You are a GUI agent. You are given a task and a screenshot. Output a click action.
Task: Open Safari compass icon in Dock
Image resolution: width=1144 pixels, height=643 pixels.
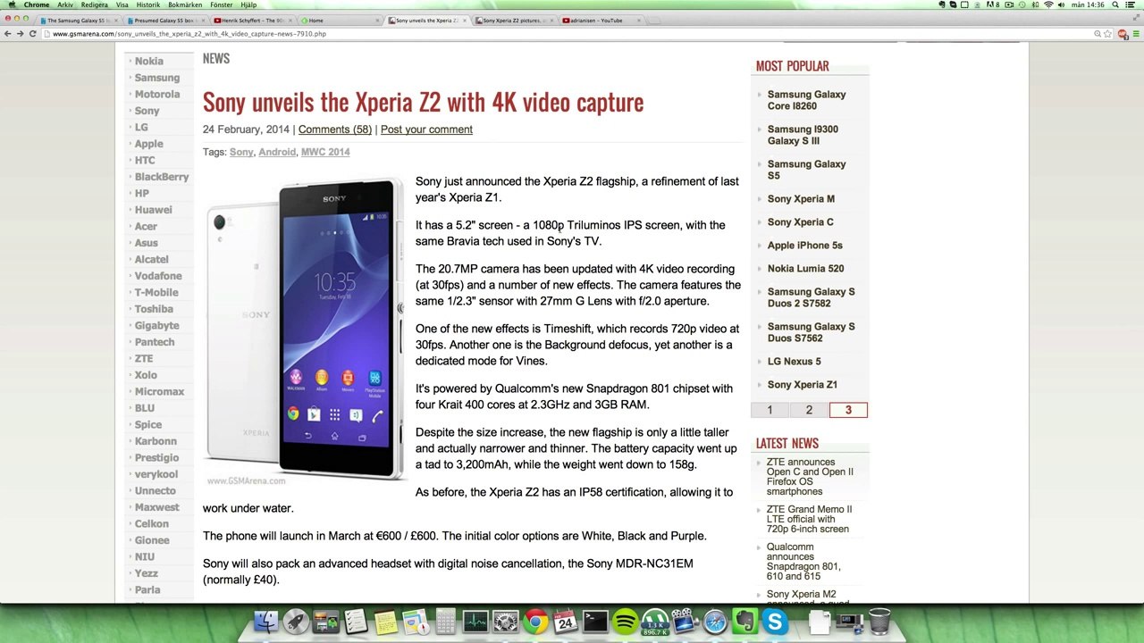coord(715,621)
